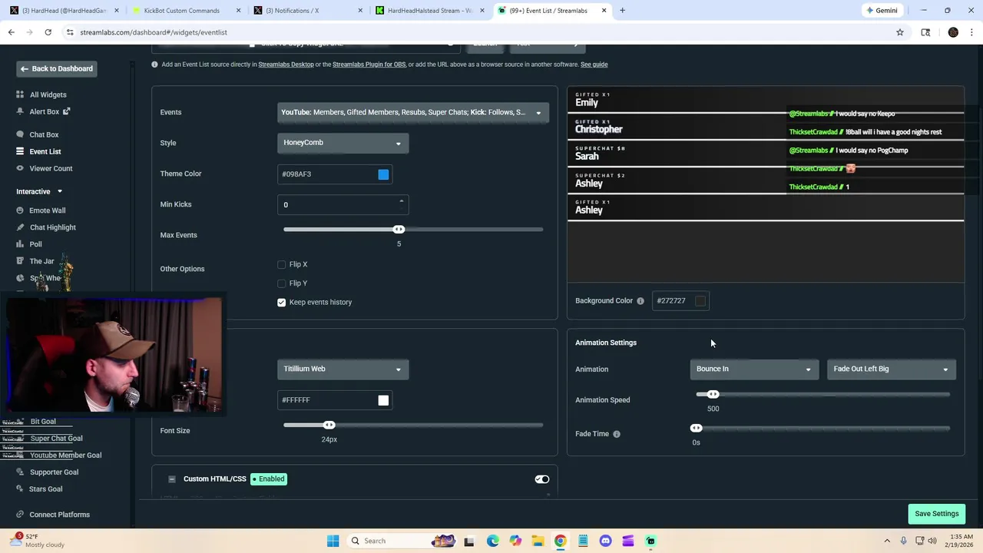Screen dimensions: 983x553
Task: Open The Jar widget icon
Action: point(20,261)
